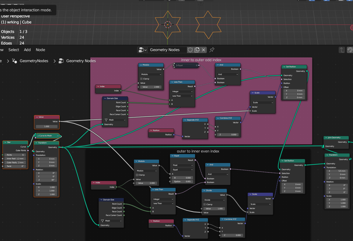Click the Star node Points field
The height and width of the screenshot is (241, 353).
tap(15, 155)
